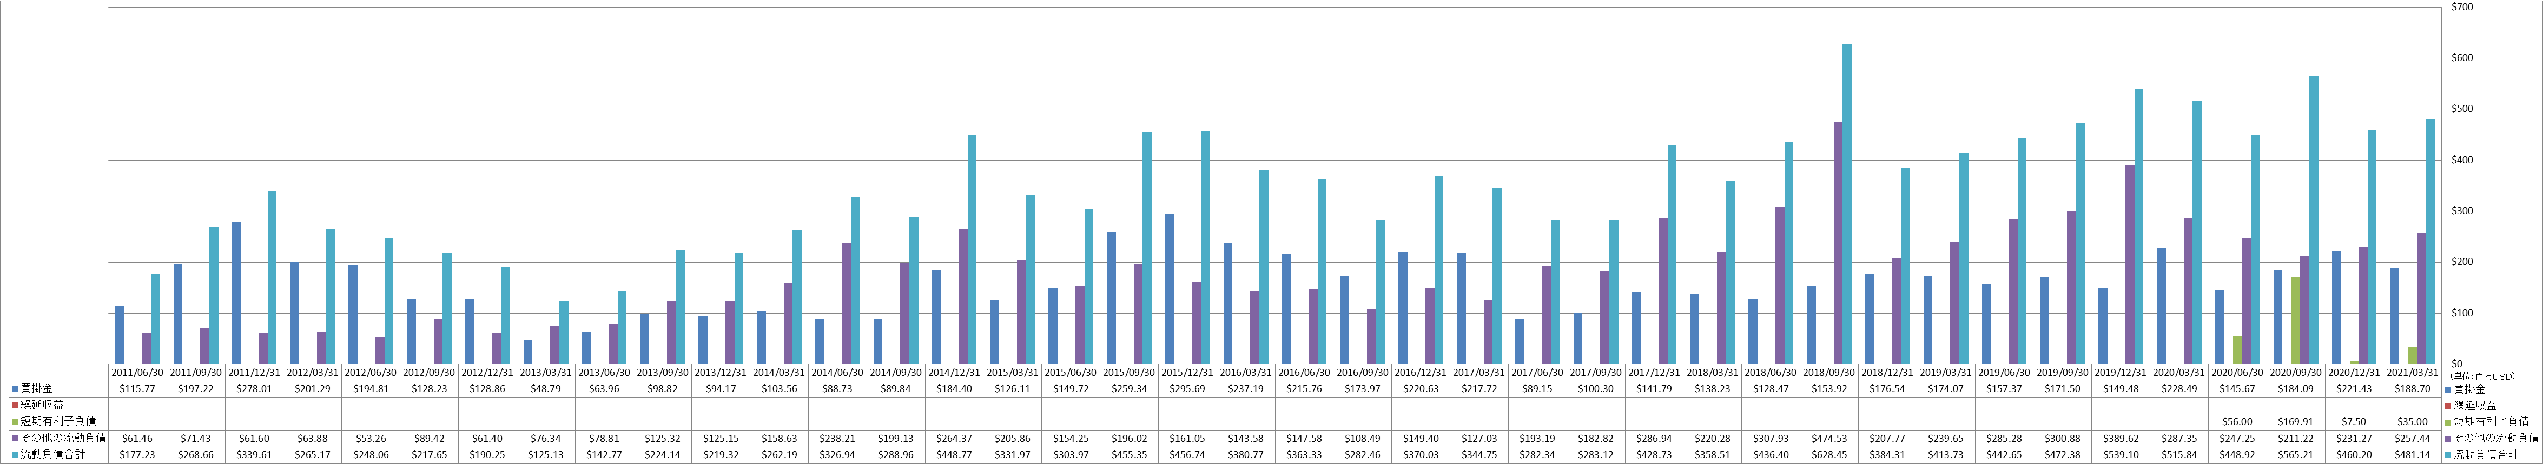Click the green bar for 2020/06/30

click(2238, 349)
